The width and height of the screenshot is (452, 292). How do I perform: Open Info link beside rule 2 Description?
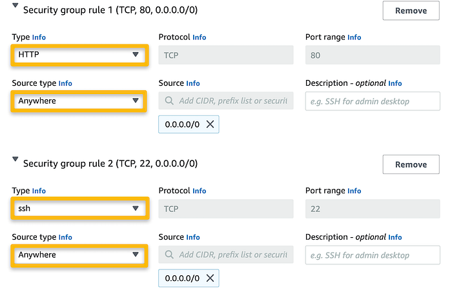pos(395,237)
